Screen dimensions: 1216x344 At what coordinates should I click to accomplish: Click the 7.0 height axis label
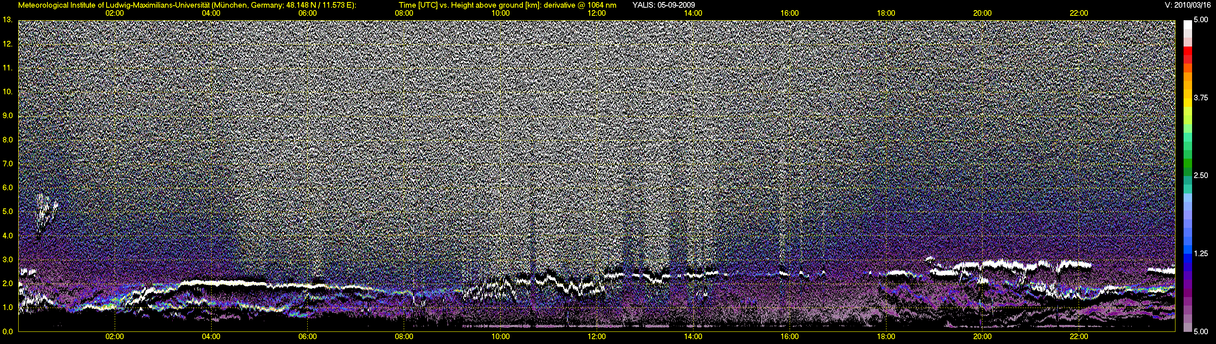7,164
